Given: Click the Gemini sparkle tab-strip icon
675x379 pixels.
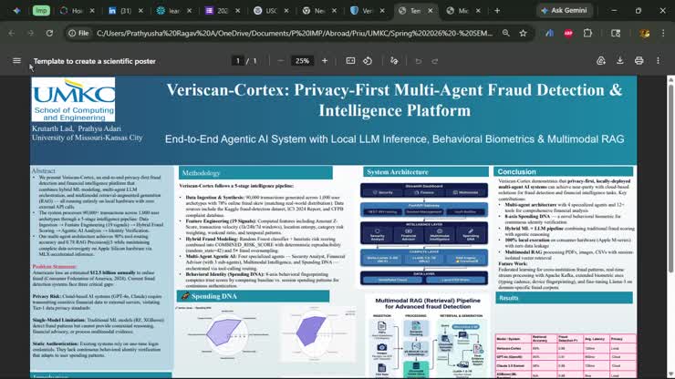Looking at the screenshot, I should coord(16,11).
